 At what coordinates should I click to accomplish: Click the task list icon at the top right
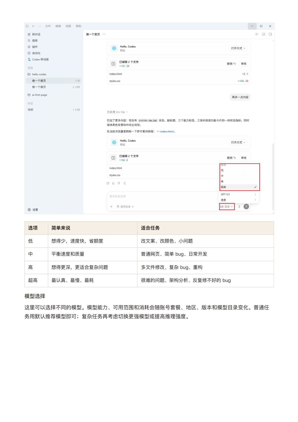257,34
